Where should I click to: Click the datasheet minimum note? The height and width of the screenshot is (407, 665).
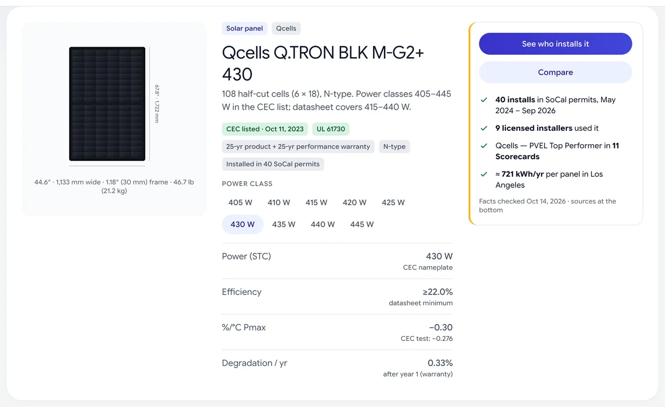[x=421, y=303]
